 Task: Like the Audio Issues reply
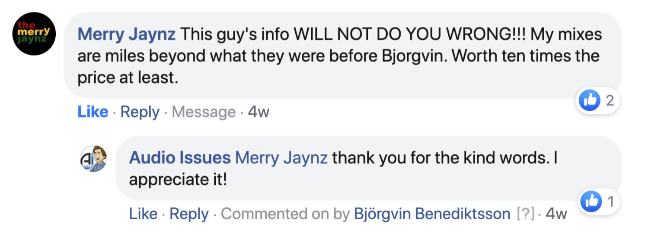[143, 214]
